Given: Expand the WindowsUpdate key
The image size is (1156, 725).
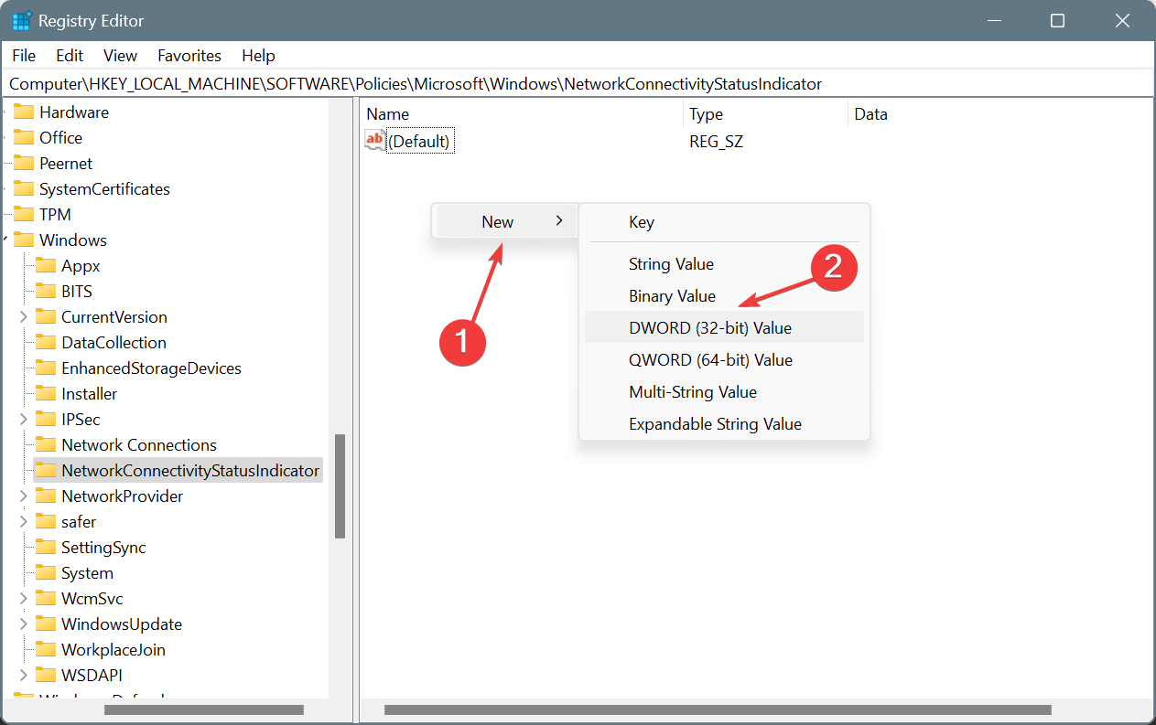Looking at the screenshot, I should click(23, 624).
